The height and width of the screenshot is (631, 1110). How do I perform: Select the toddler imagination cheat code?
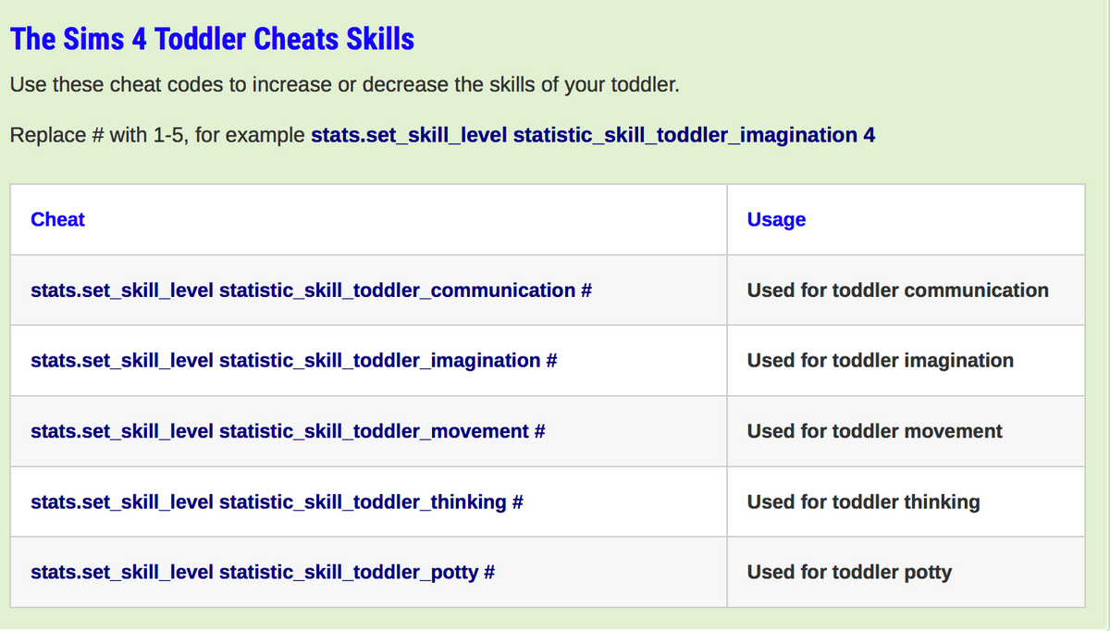pyautogui.click(x=293, y=361)
